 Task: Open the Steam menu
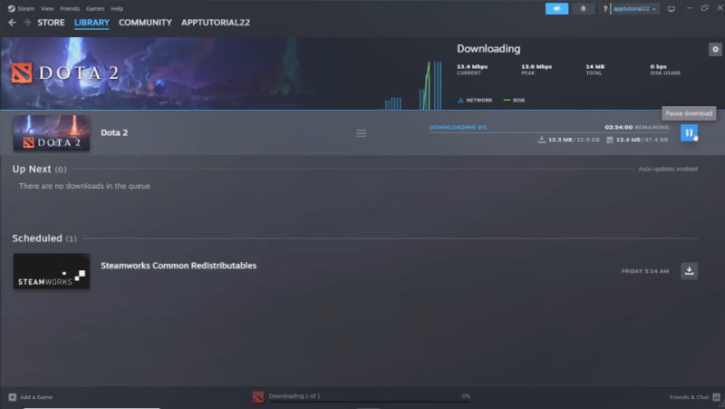[x=26, y=8]
